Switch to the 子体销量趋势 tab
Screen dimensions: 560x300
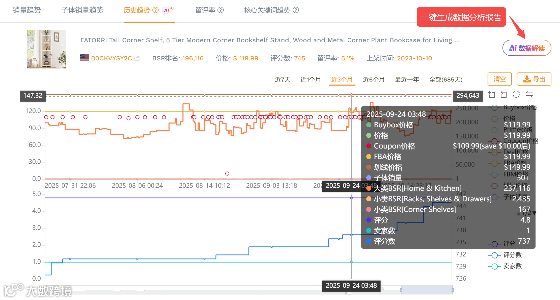pyautogui.click(x=82, y=10)
